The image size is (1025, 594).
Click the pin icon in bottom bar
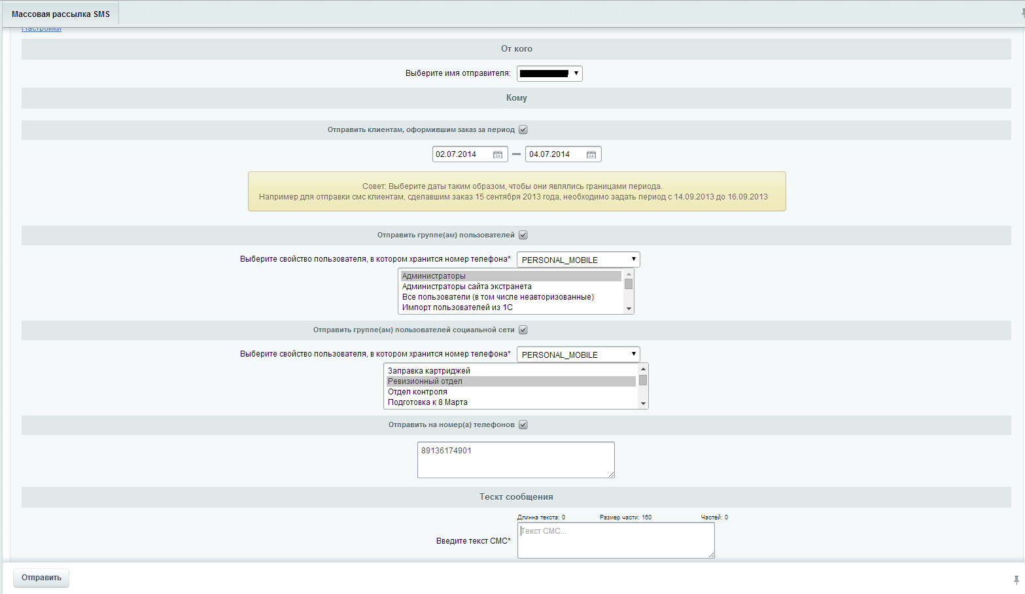pyautogui.click(x=1016, y=580)
